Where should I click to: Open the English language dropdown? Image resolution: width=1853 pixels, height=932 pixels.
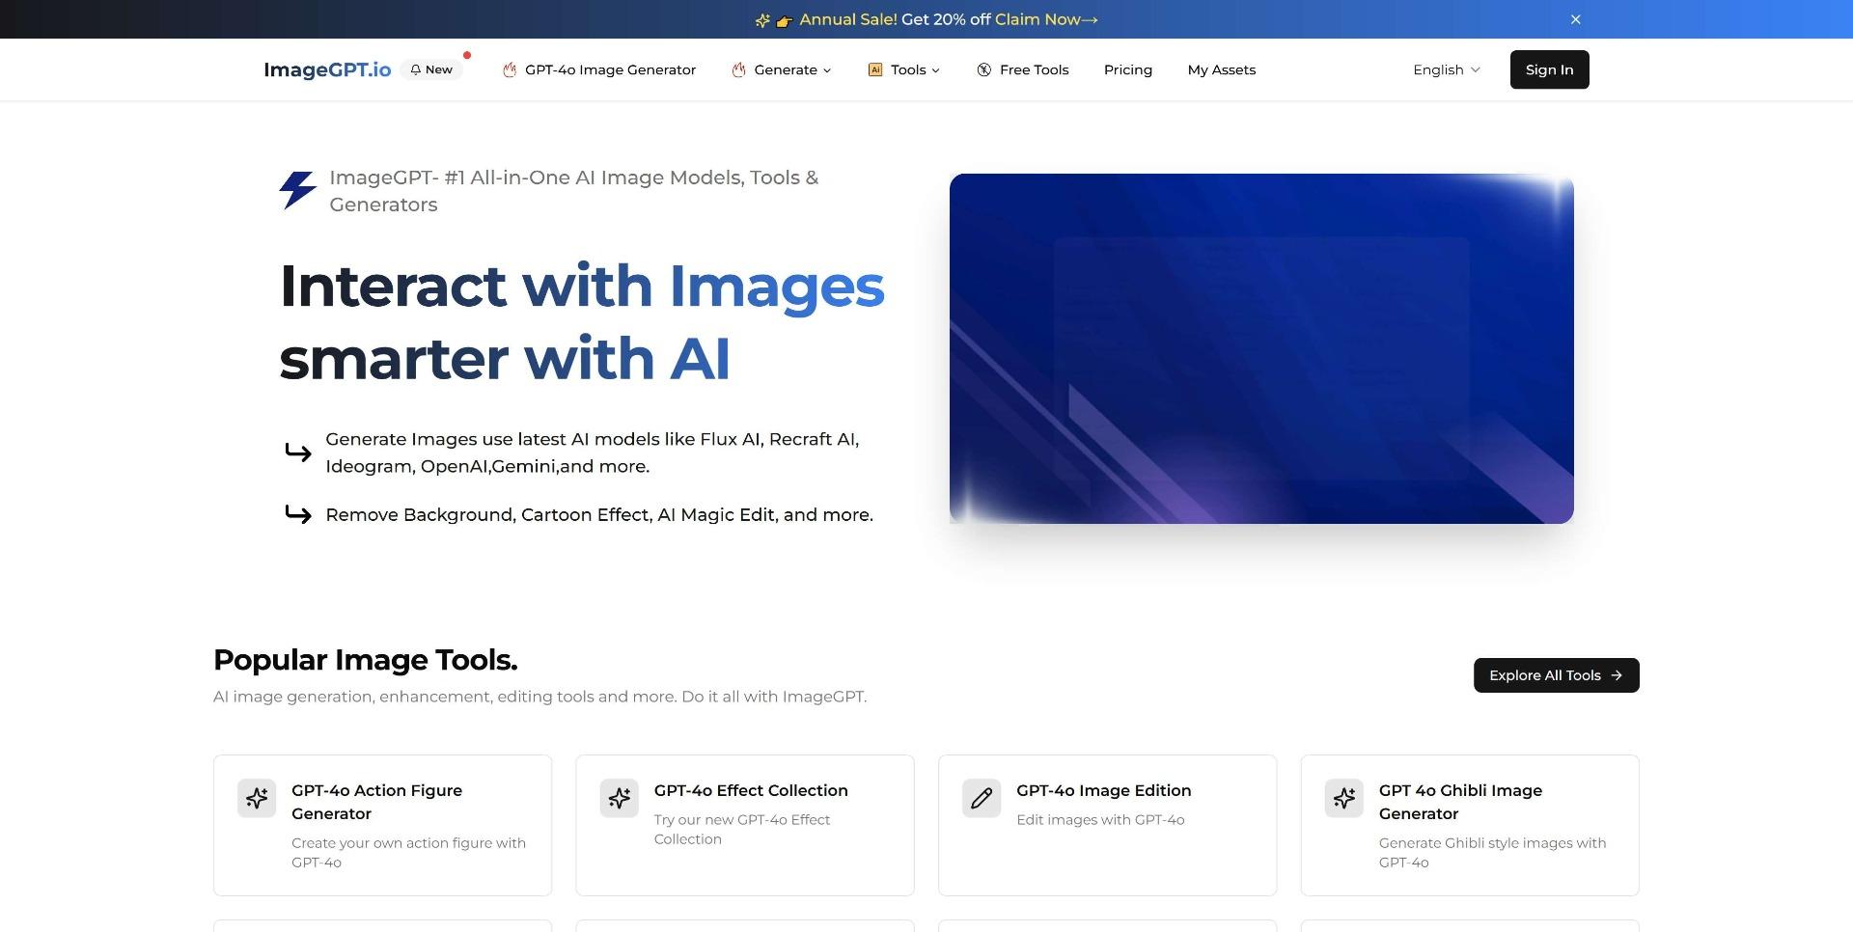[x=1447, y=69]
